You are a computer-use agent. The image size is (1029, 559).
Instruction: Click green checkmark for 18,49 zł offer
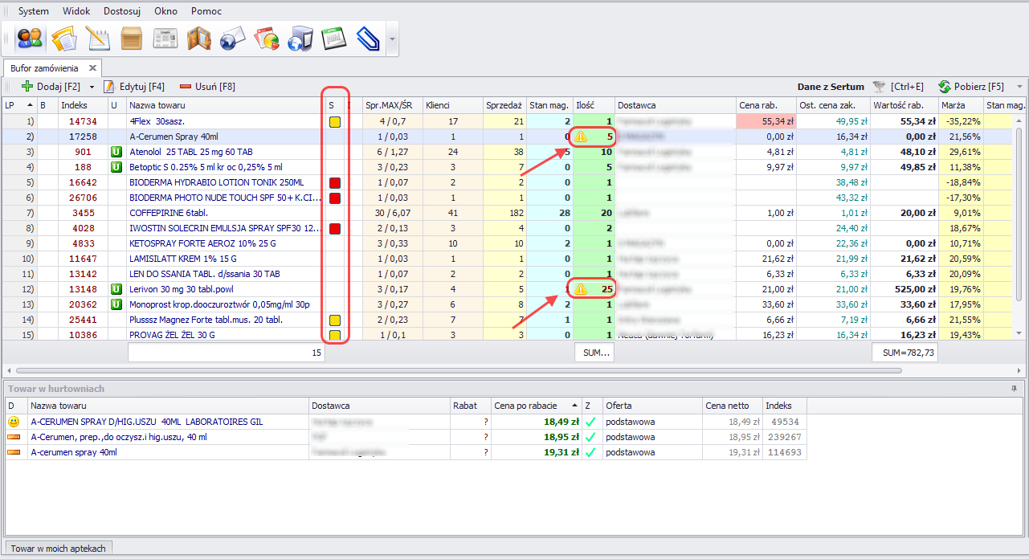pyautogui.click(x=590, y=422)
